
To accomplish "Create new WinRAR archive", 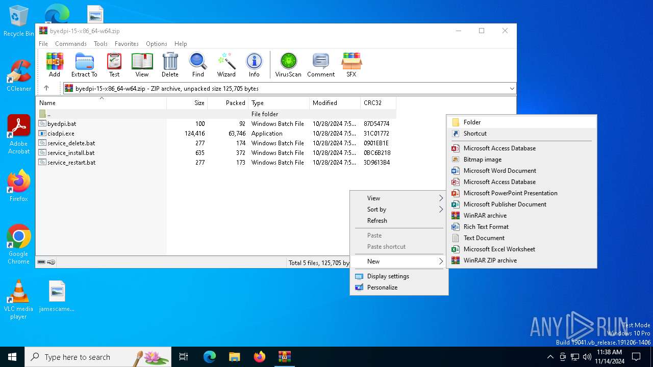I will point(521,216).
